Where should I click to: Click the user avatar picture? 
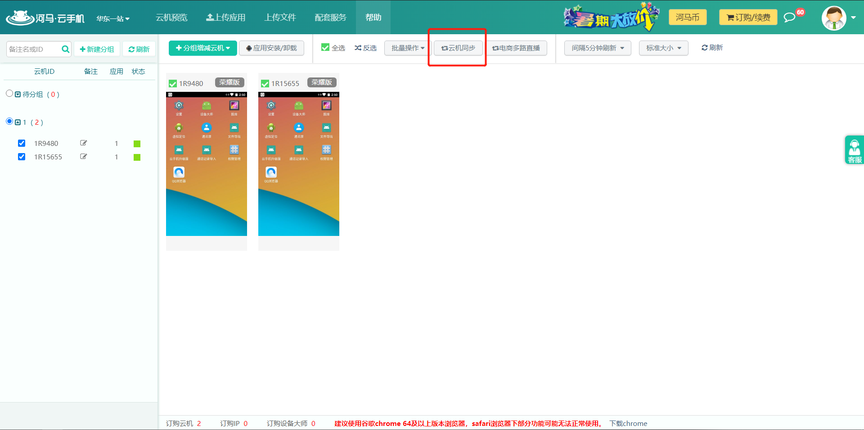[x=834, y=18]
